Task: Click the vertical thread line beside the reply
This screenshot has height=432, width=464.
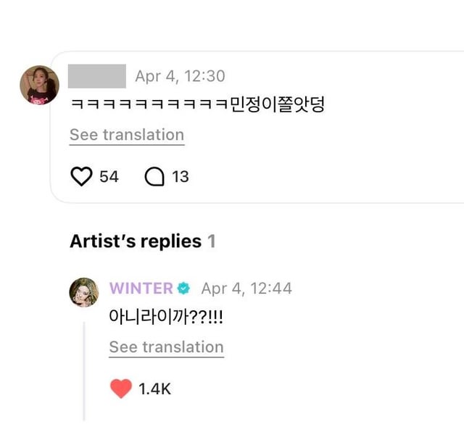Action: [x=84, y=370]
